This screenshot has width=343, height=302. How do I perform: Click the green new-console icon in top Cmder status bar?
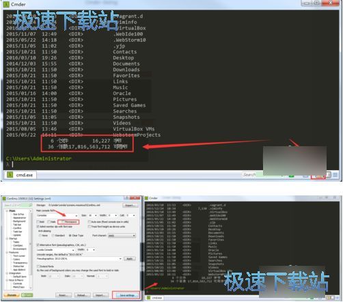pos(291,176)
